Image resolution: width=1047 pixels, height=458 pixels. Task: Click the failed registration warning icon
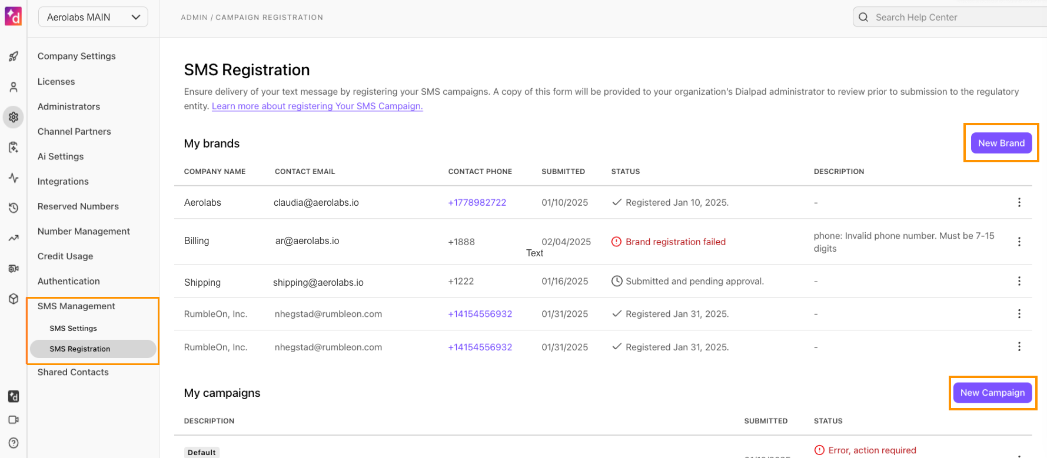click(x=616, y=242)
